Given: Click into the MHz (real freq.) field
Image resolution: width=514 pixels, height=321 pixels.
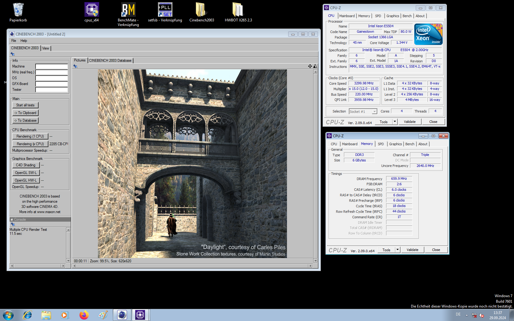Looking at the screenshot, I should click(x=51, y=72).
